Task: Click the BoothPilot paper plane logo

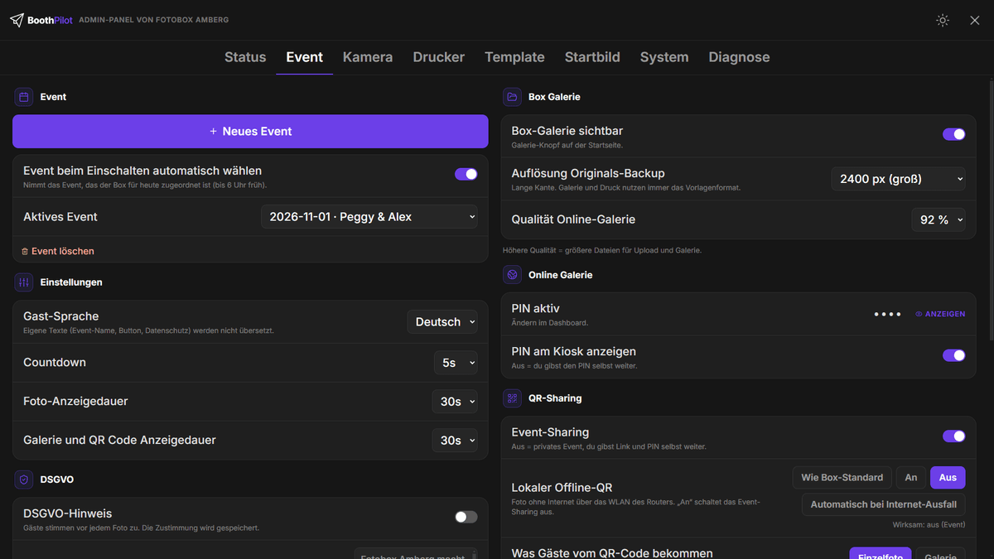Action: tap(17, 20)
